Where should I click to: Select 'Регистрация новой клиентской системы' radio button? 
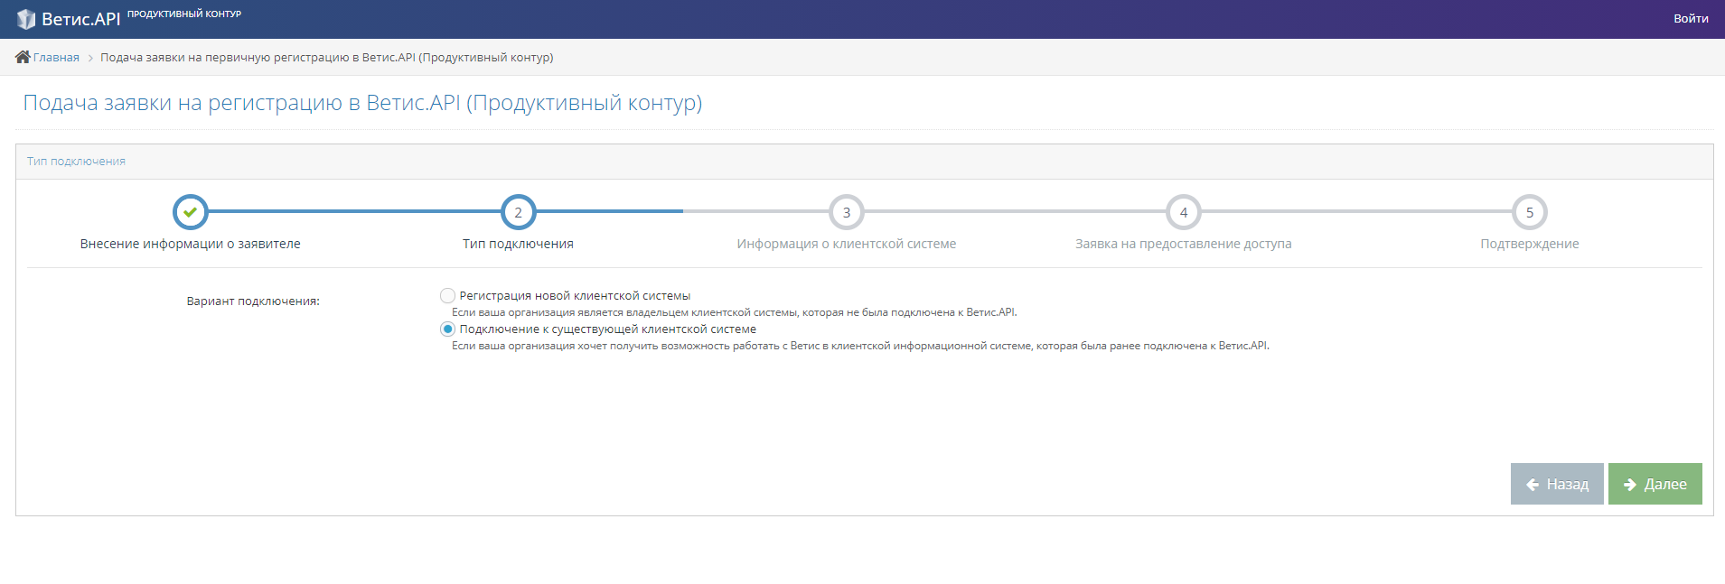point(447,296)
